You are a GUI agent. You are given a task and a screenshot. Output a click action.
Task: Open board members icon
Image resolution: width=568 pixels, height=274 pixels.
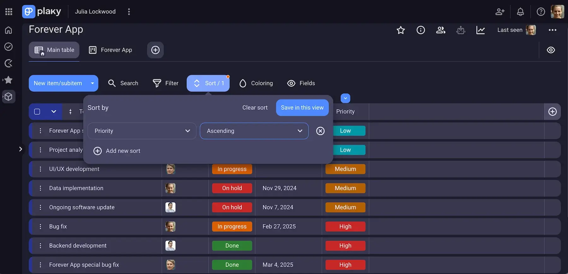tap(441, 30)
